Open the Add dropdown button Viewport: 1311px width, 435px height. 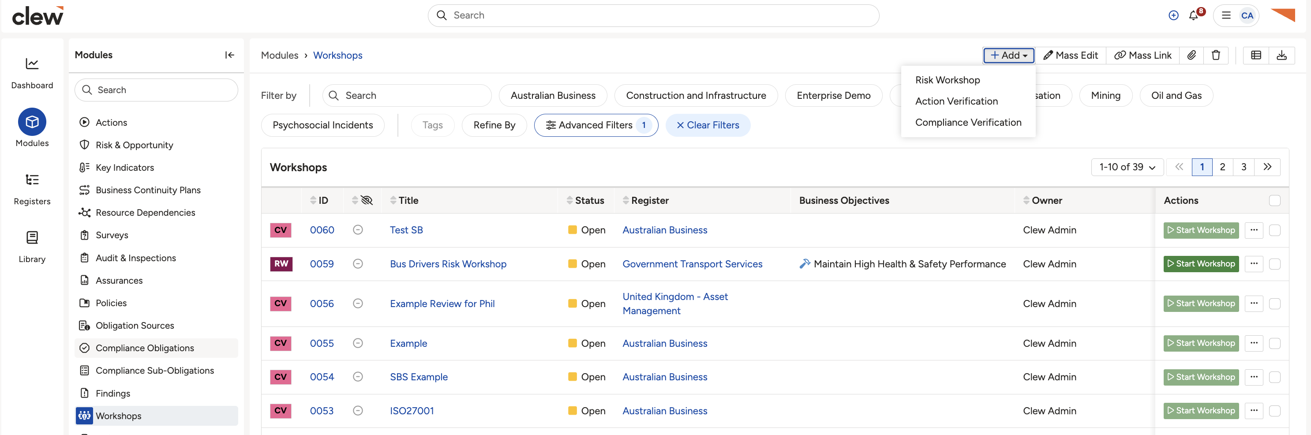pos(1008,55)
